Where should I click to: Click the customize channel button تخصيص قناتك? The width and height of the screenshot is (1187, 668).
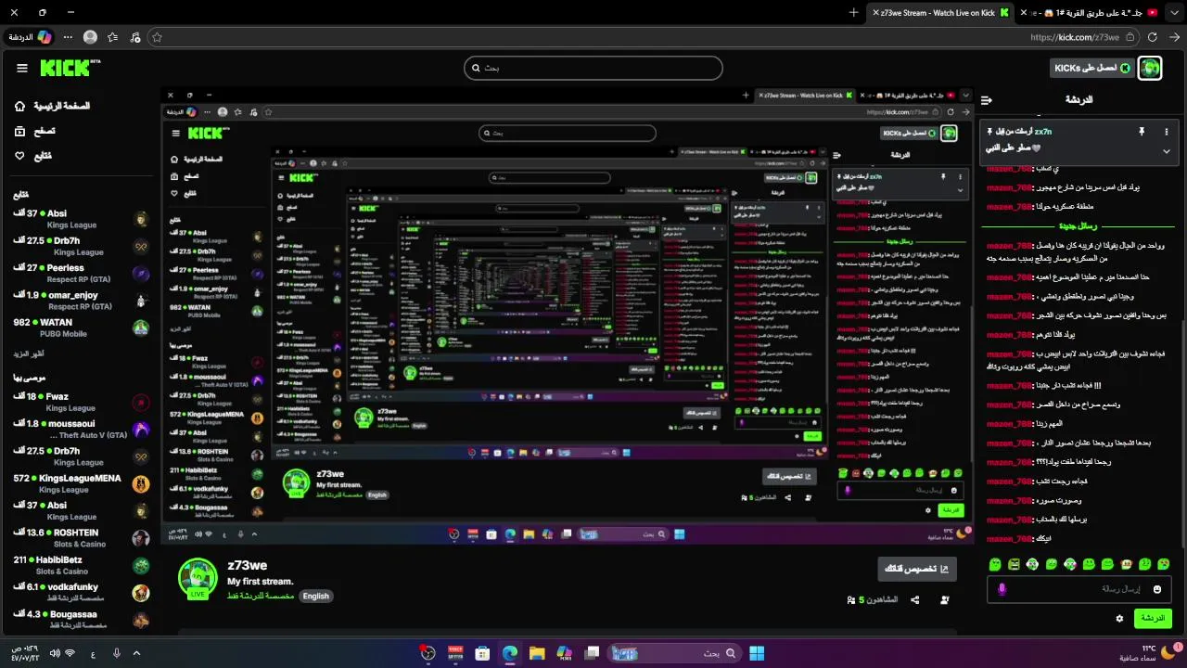[917, 569]
